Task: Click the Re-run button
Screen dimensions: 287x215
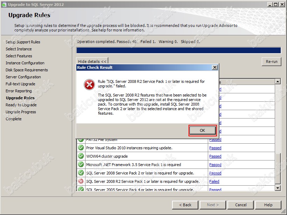Action: [272, 62]
